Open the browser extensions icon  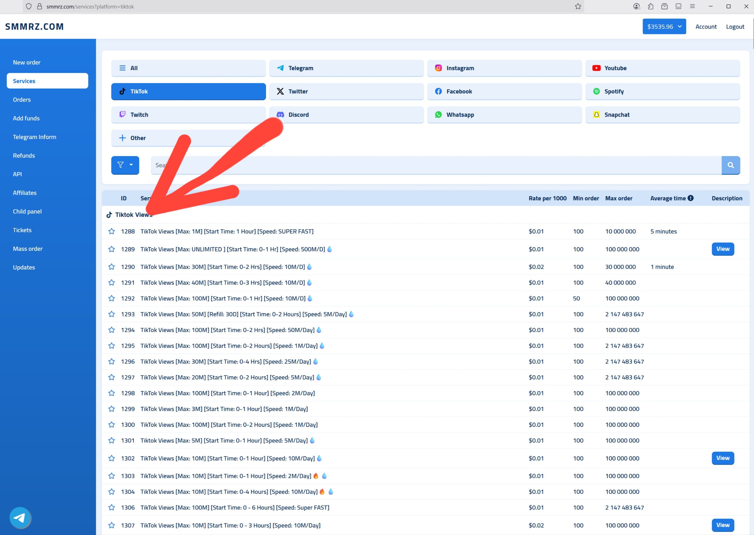(x=650, y=6)
